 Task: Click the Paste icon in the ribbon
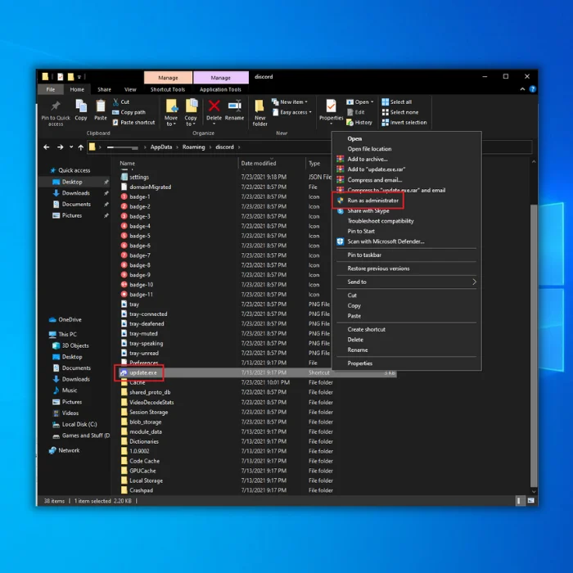pyautogui.click(x=101, y=106)
